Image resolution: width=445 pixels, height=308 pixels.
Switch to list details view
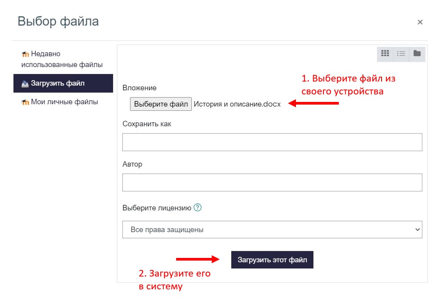point(401,54)
